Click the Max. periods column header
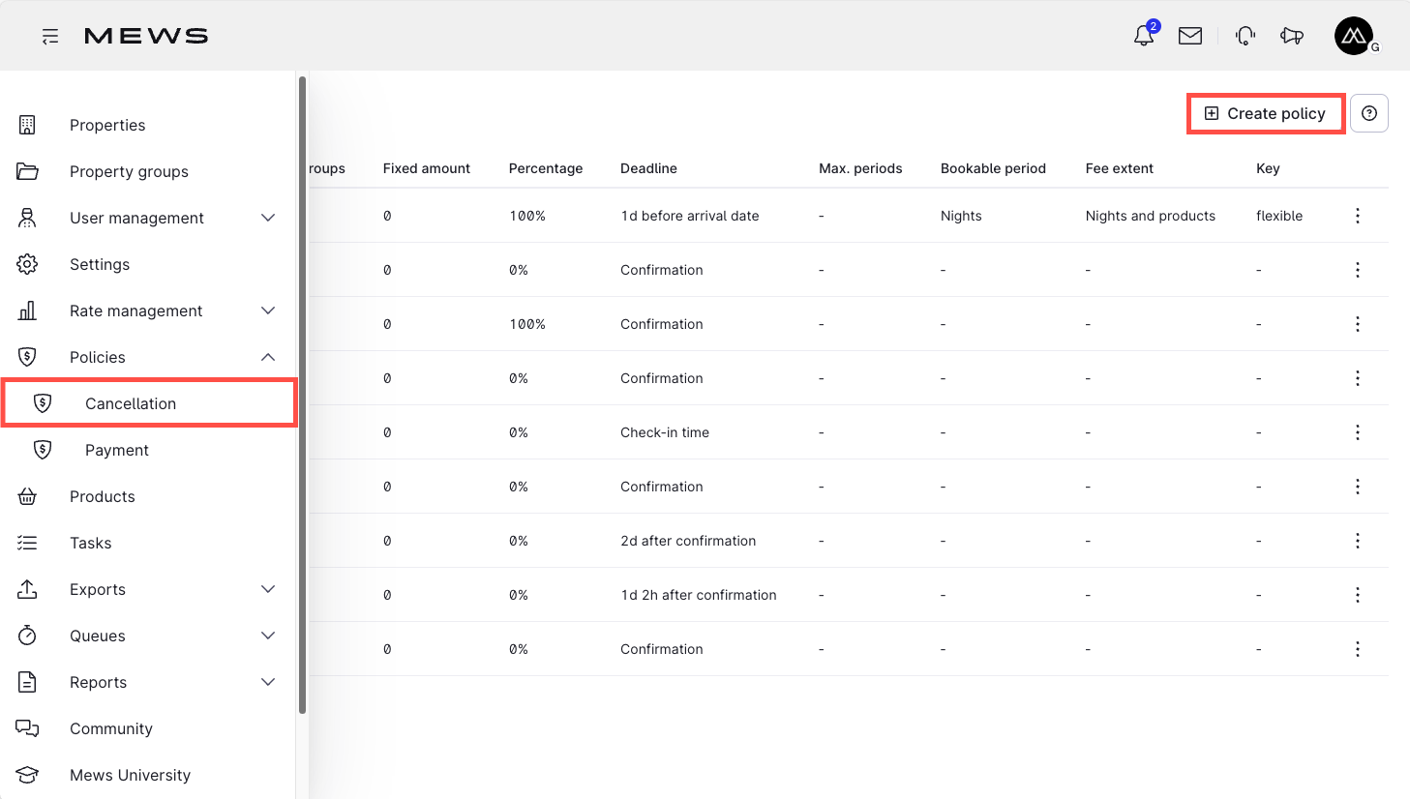This screenshot has height=799, width=1410. [x=860, y=168]
